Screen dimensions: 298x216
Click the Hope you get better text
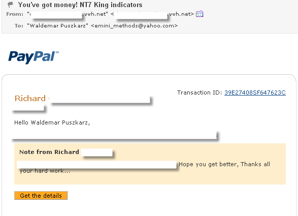(208, 164)
